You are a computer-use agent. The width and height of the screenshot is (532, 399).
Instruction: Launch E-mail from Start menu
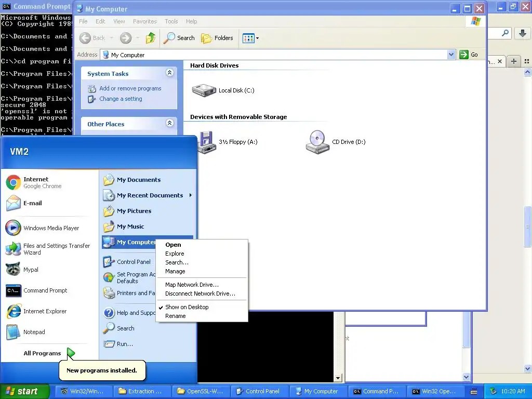[x=24, y=203]
